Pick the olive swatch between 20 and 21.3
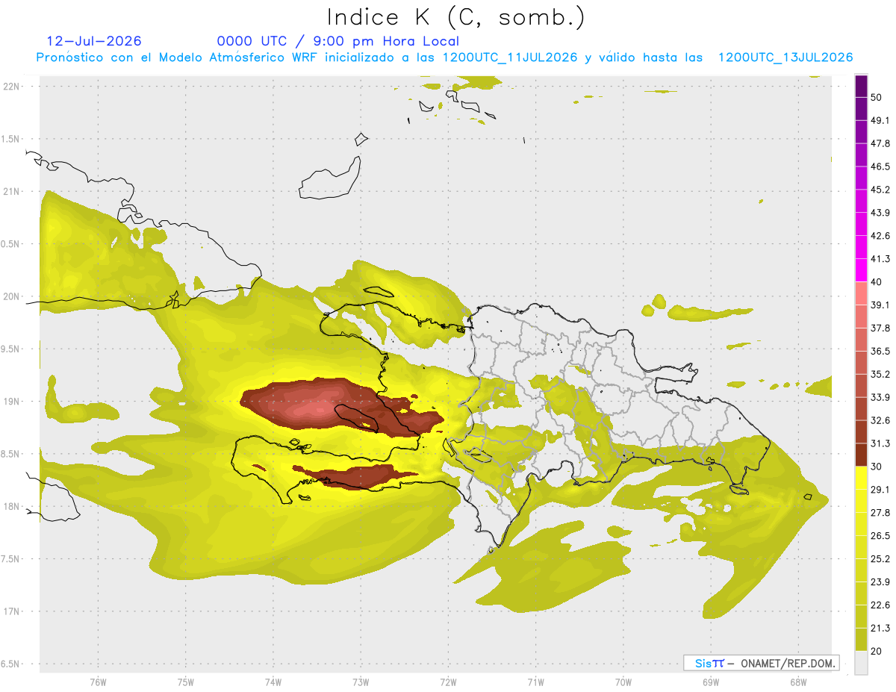The height and width of the screenshot is (692, 896). pos(861,640)
